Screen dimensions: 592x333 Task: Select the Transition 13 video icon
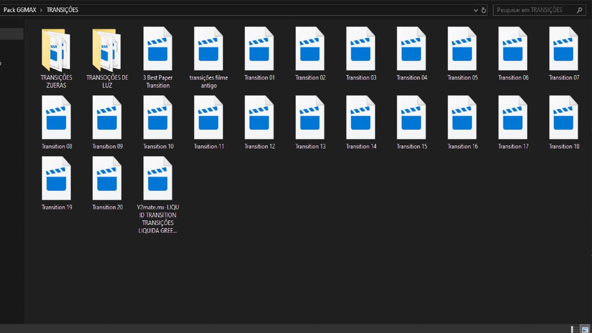coord(310,118)
